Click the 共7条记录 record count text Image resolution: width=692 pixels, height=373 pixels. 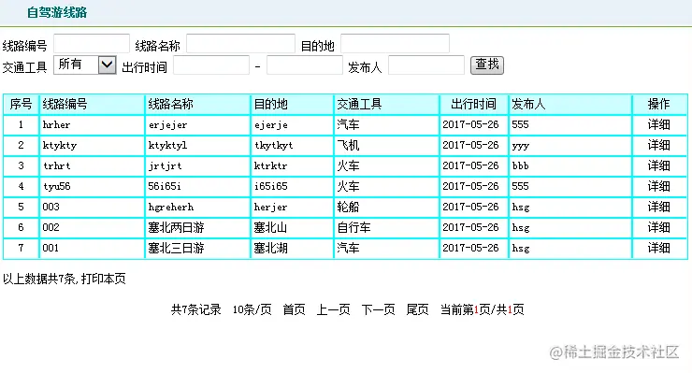point(196,309)
